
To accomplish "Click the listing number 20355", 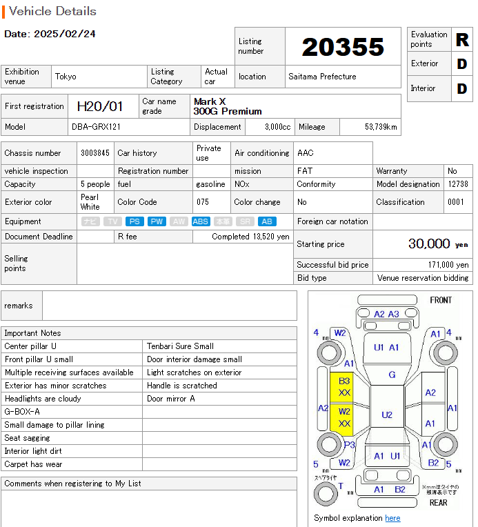I will [x=343, y=47].
